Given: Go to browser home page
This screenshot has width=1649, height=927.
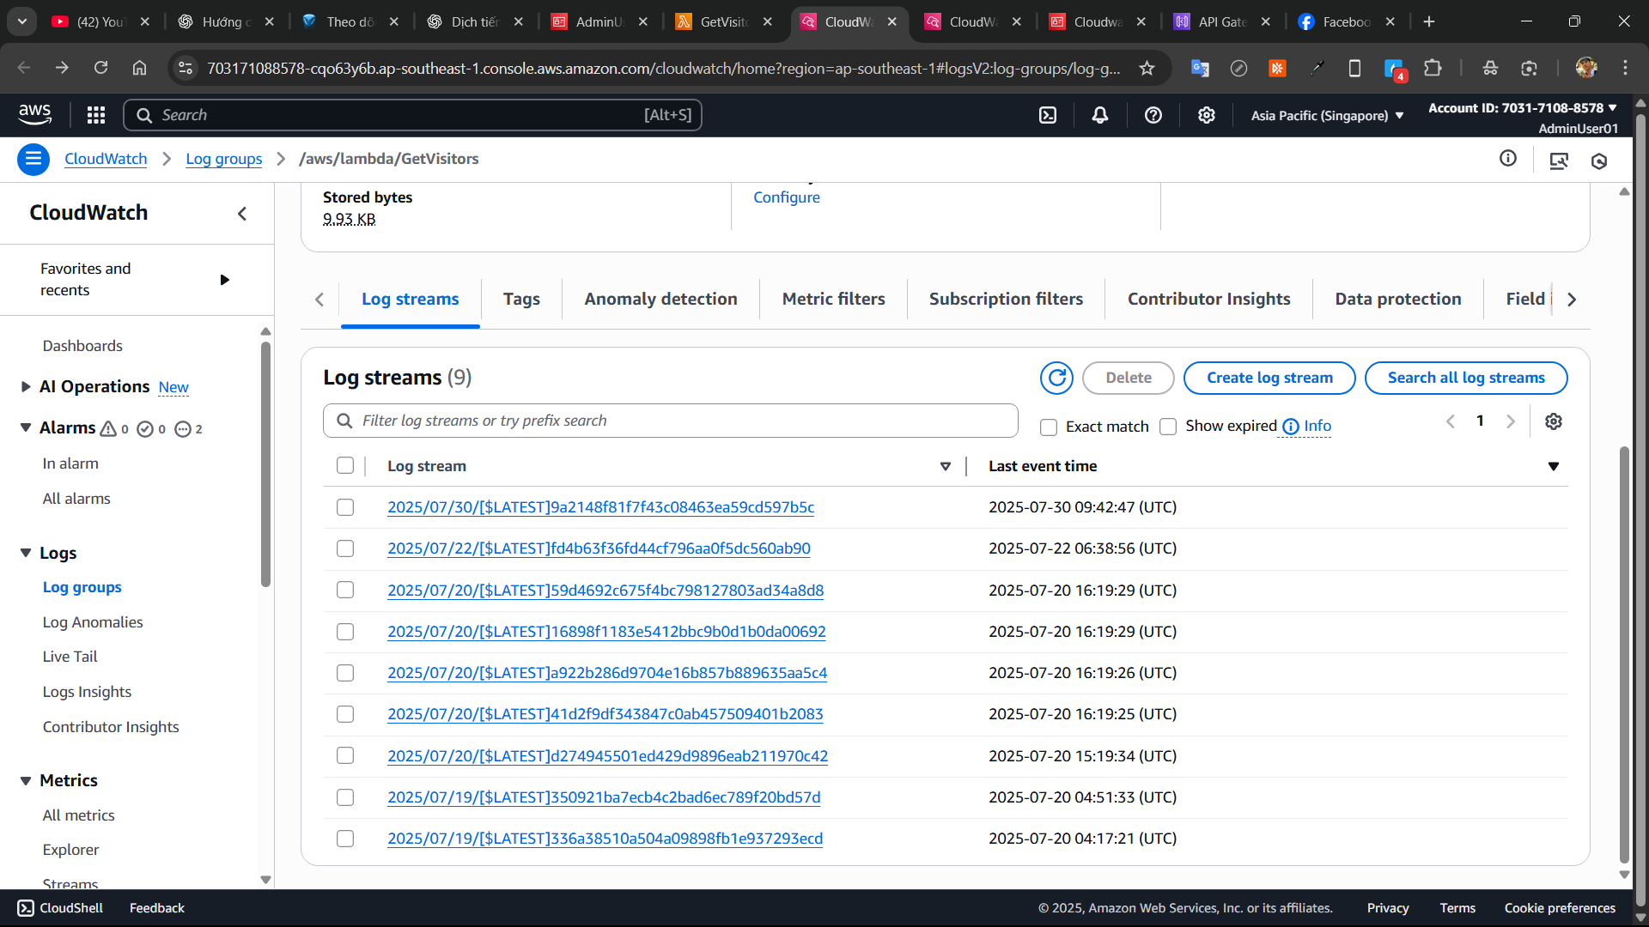Looking at the screenshot, I should click(x=139, y=68).
